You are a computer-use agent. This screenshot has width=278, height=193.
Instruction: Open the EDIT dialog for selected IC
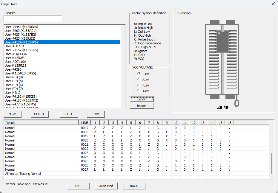pos(69,114)
